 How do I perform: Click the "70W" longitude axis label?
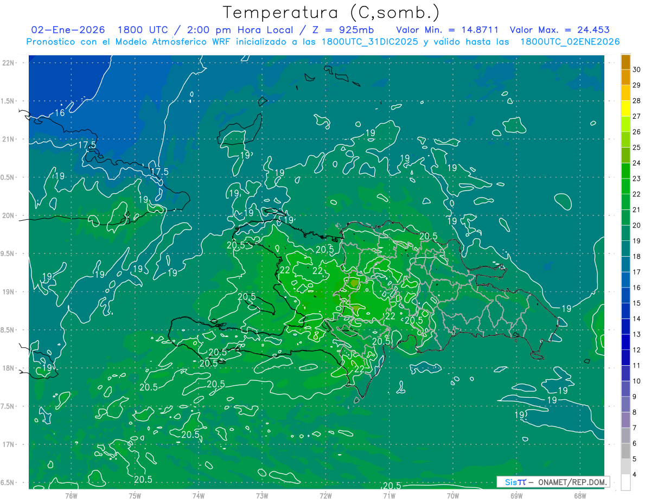(x=453, y=495)
